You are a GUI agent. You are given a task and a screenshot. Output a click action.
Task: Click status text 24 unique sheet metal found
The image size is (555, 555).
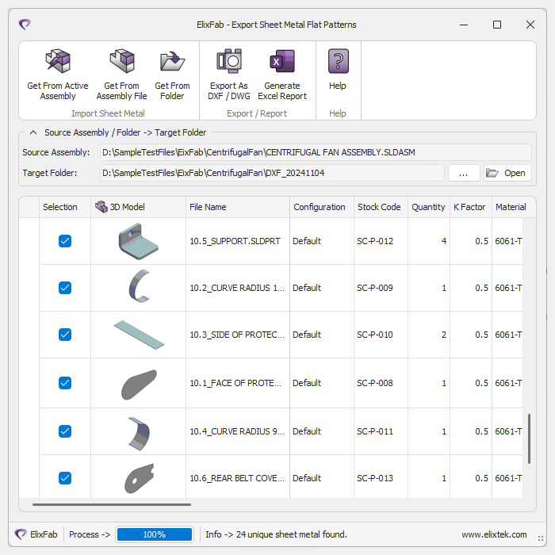(292, 534)
